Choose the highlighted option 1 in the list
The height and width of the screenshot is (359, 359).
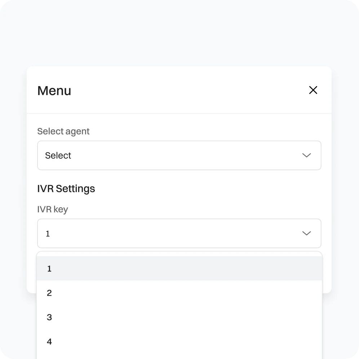(x=179, y=269)
